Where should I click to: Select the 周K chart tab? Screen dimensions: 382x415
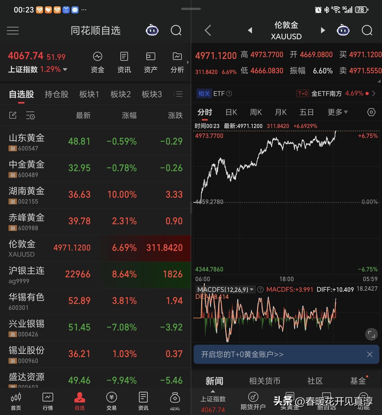point(256,112)
